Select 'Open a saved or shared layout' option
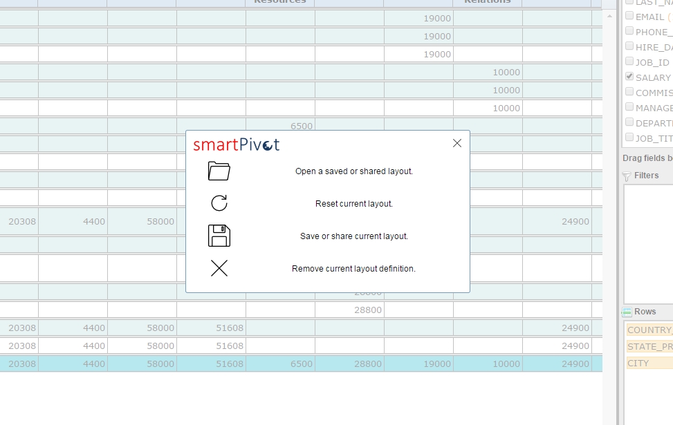 pos(353,171)
